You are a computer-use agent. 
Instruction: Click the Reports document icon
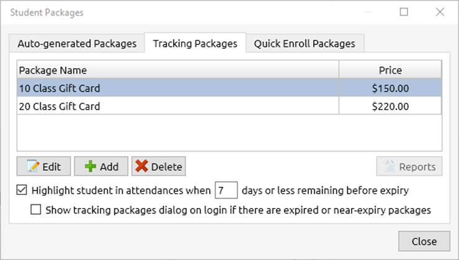point(389,167)
